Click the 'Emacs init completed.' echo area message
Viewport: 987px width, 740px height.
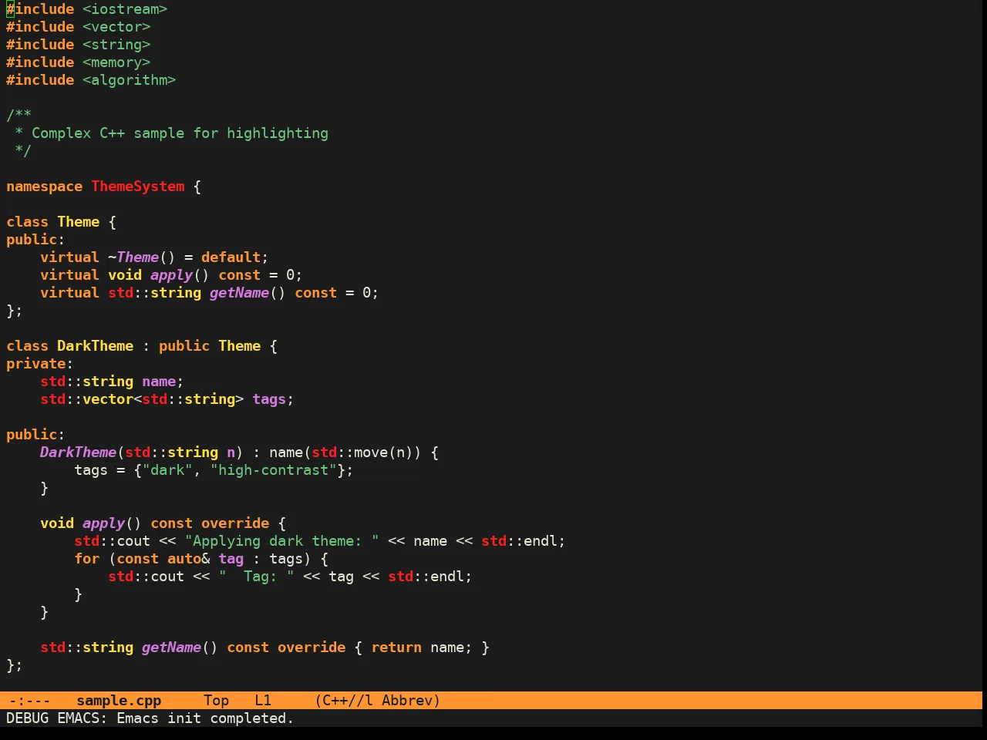205,718
